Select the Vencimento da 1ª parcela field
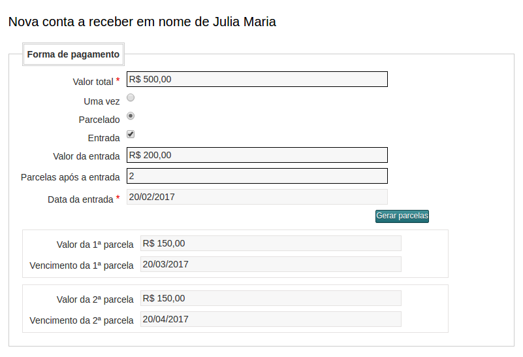Image resolution: width=523 pixels, height=357 pixels. point(270,264)
